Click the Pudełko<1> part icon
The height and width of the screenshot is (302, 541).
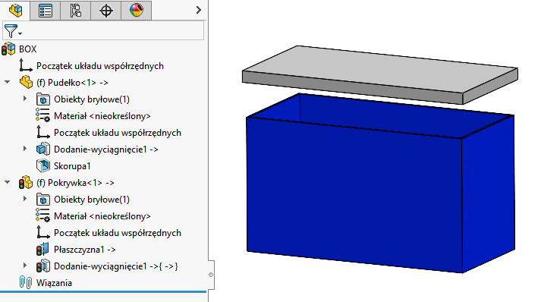[x=26, y=82]
